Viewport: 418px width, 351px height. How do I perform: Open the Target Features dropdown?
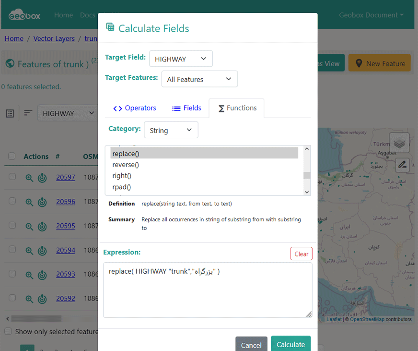(199, 79)
